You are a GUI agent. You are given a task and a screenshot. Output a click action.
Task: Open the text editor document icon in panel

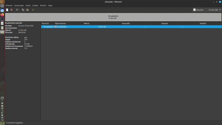click(2, 23)
